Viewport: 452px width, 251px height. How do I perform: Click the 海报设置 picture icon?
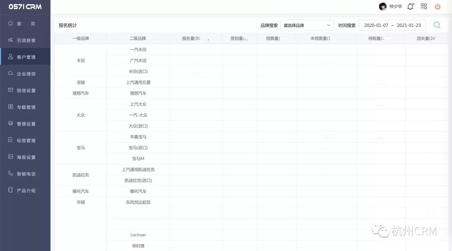tap(10, 157)
